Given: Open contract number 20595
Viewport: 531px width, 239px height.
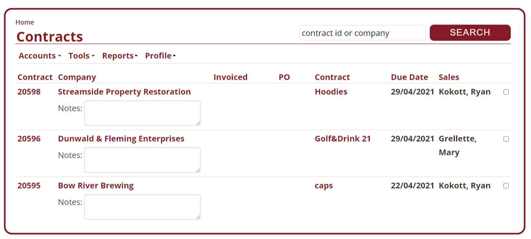Looking at the screenshot, I should [29, 186].
